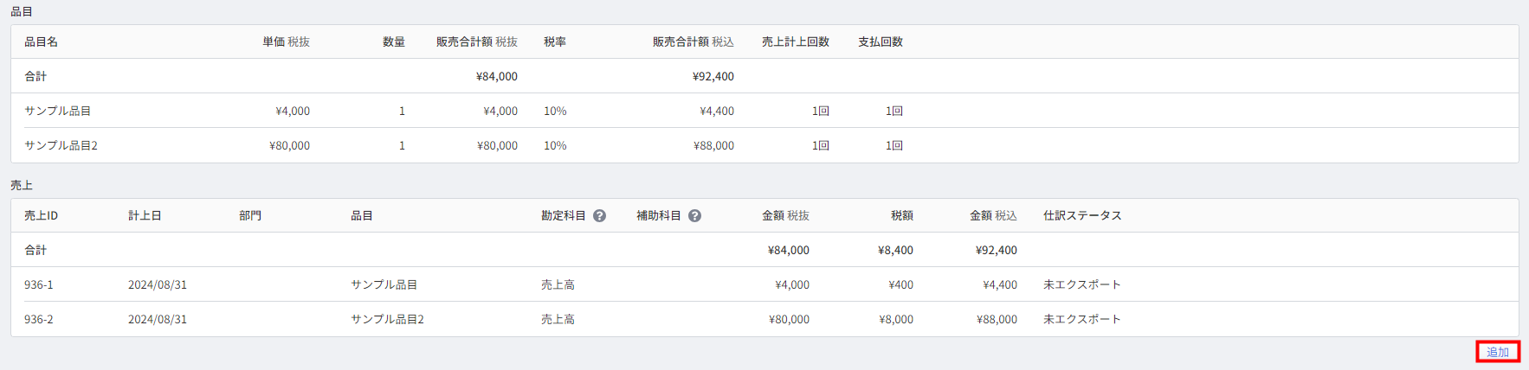Select the 936-1 sales row ID
This screenshot has height=370, width=1529.
coord(39,284)
